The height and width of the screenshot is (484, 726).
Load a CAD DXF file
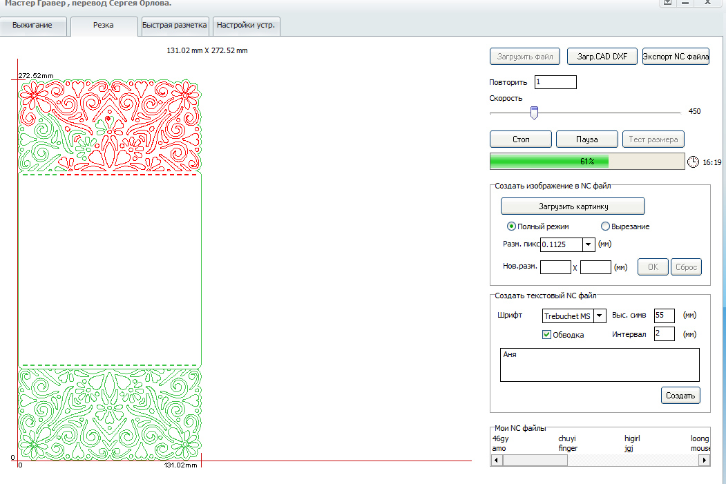[602, 57]
